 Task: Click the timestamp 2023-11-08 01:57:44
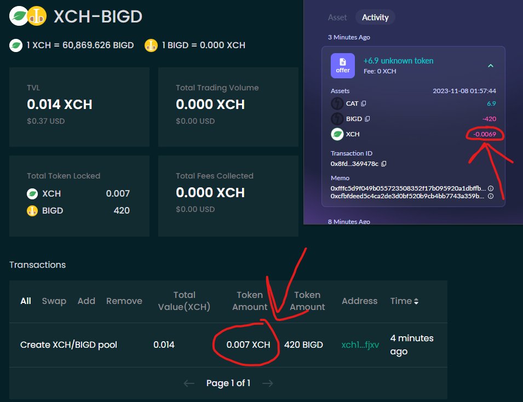464,91
